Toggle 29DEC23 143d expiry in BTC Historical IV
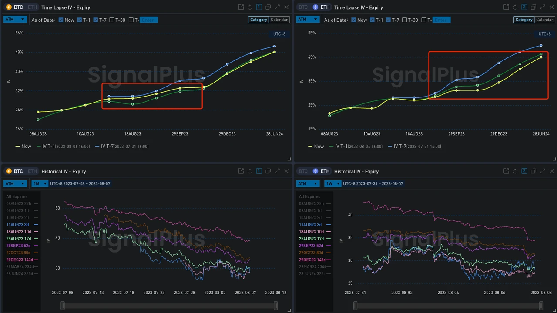The image size is (557, 313). 22,260
